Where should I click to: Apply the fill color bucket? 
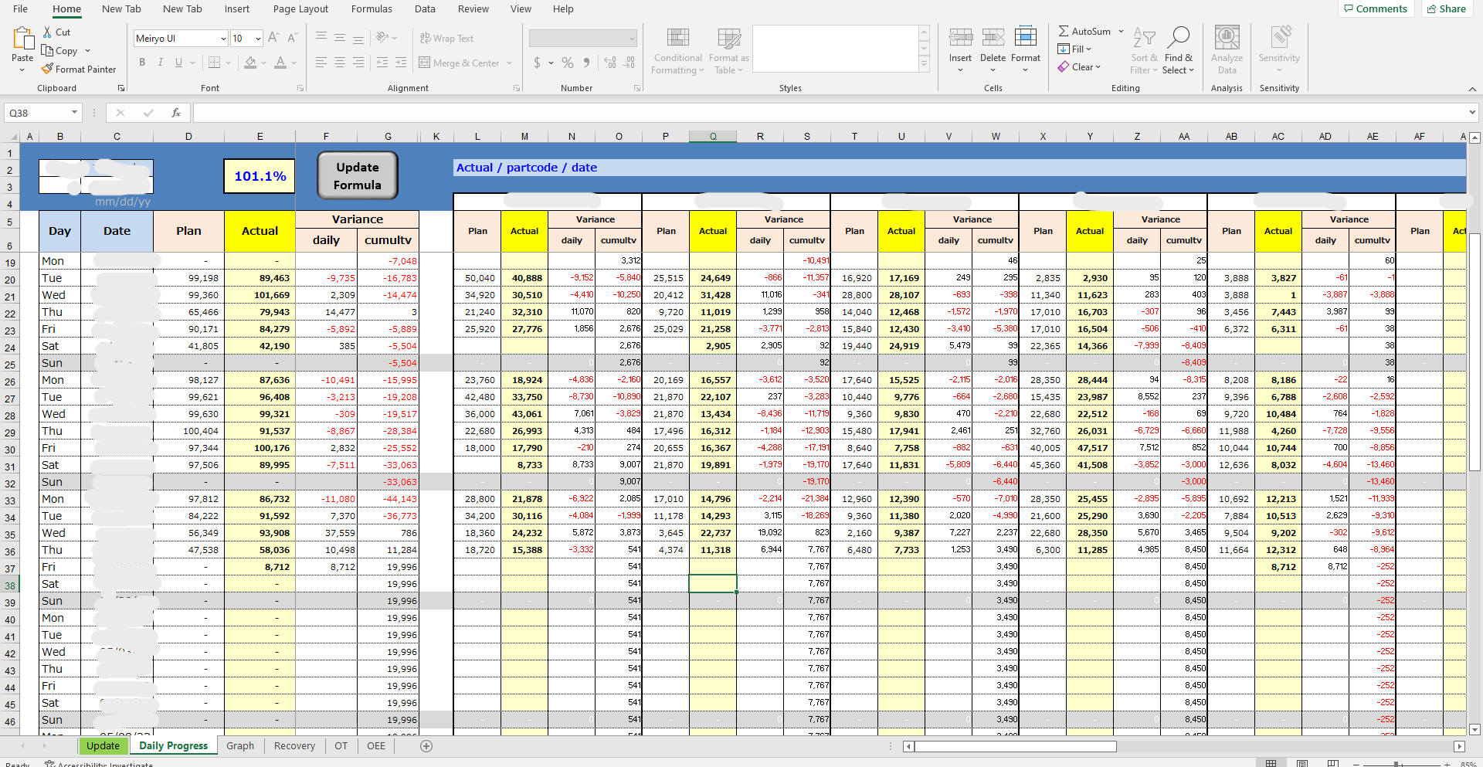pos(250,63)
